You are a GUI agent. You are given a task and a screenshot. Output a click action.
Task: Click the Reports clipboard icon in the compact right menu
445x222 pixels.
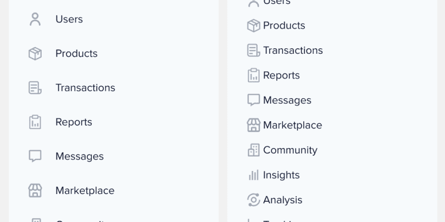254,75
